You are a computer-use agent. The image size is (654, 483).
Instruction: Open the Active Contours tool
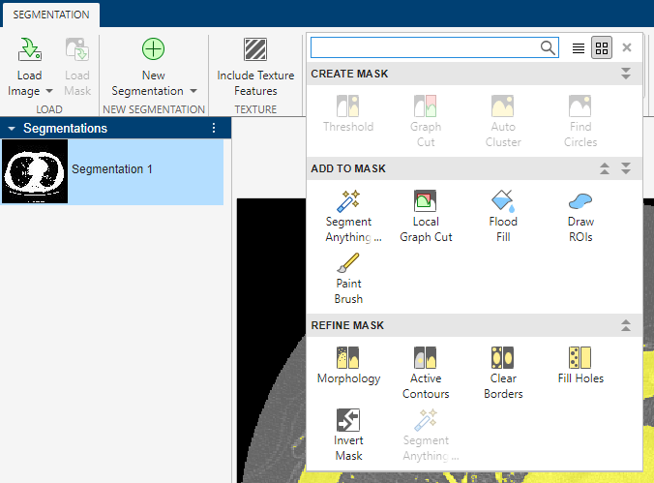(426, 373)
